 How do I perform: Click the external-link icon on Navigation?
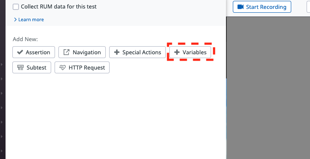(x=67, y=52)
